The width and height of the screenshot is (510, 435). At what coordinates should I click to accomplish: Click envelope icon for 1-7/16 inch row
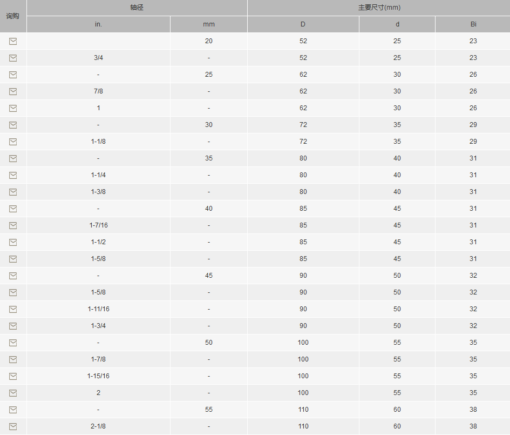coord(13,225)
